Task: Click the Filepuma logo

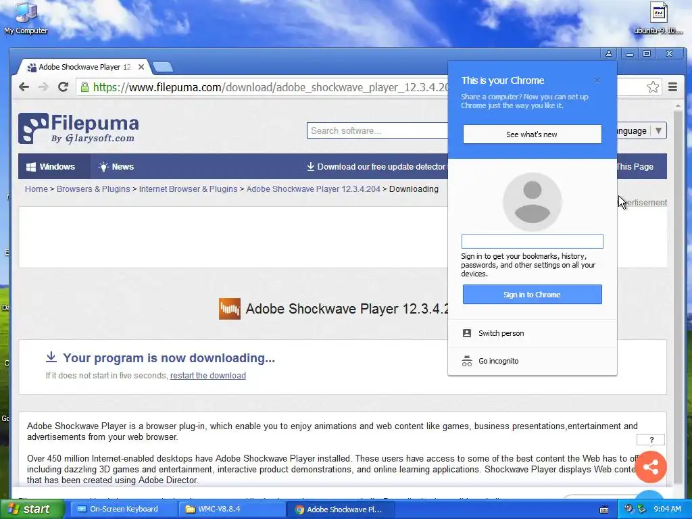Action: tap(78, 128)
